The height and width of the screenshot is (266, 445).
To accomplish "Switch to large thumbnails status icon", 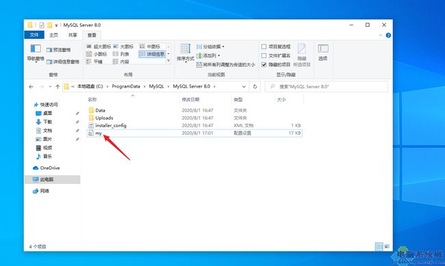I will (387, 246).
